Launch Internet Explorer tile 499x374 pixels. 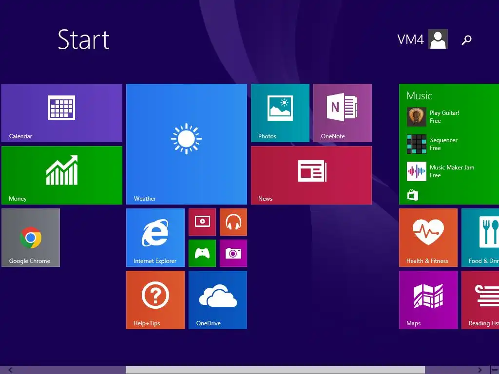[x=155, y=238]
